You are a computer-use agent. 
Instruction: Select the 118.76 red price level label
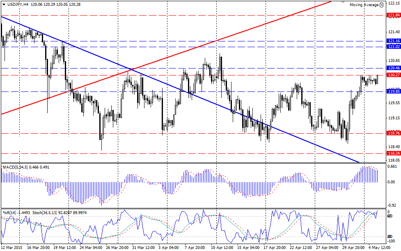[x=394, y=133]
